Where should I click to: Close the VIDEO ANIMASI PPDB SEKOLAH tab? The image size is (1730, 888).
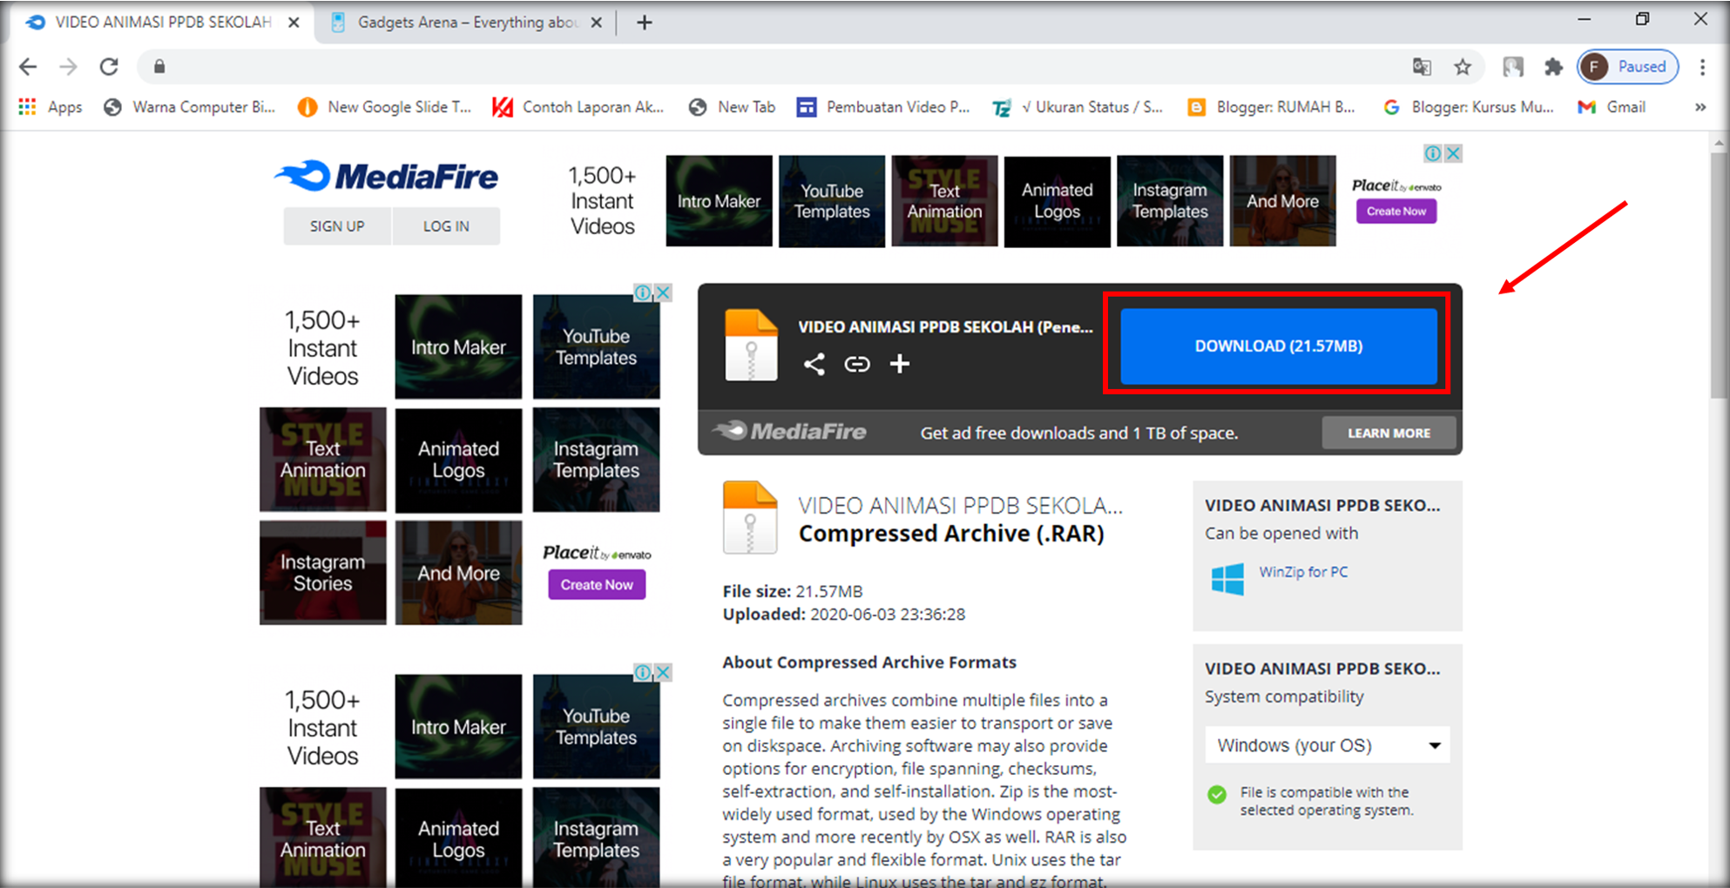click(294, 23)
